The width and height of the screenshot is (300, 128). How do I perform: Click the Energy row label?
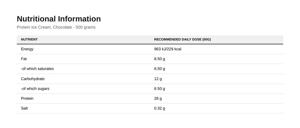27,49
